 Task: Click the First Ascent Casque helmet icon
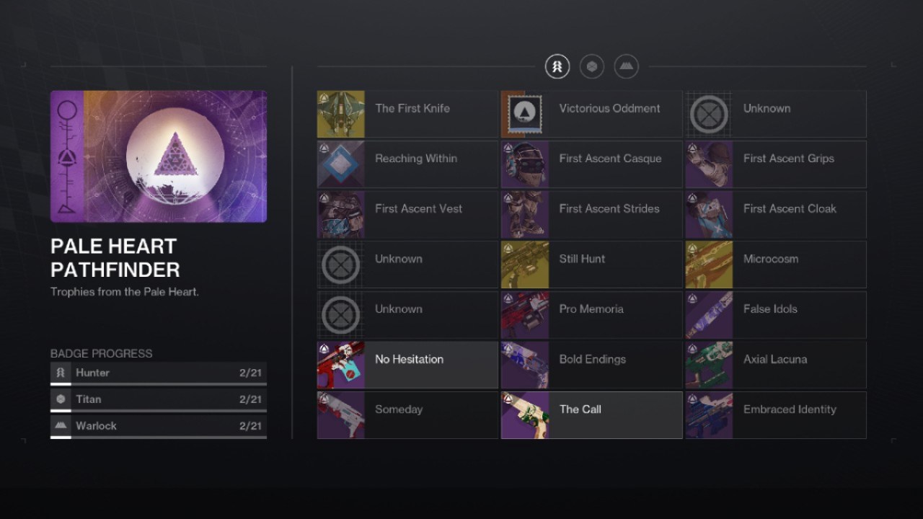pyautogui.click(x=525, y=164)
